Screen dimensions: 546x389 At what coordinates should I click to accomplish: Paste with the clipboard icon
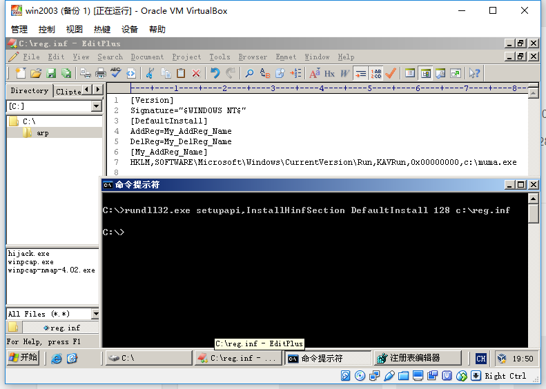tap(181, 73)
